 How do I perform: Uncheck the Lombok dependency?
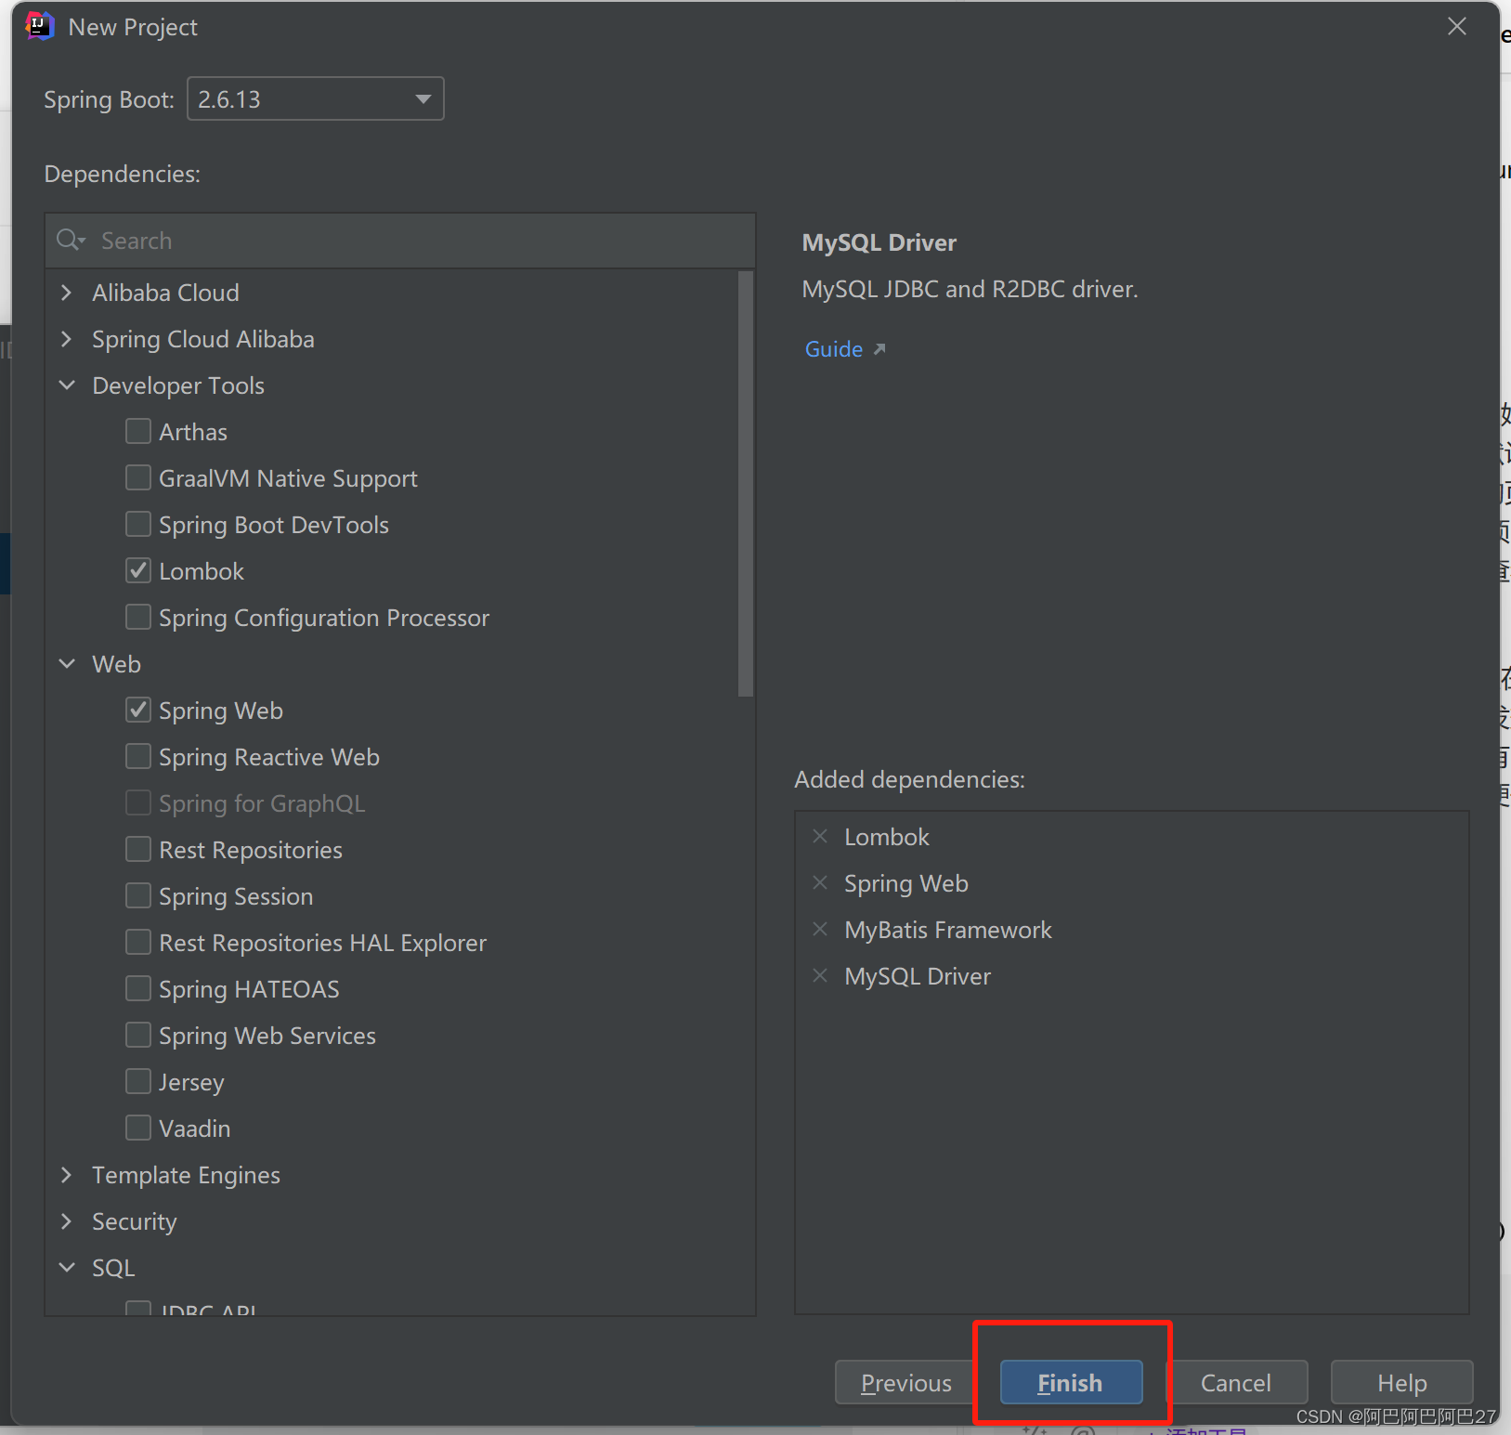pos(138,570)
